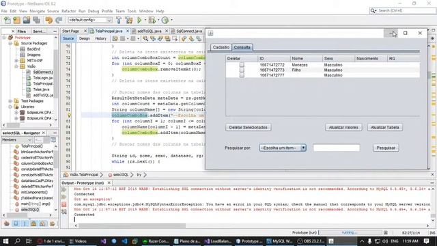Collapse the Libraries tree node
437x246 pixels.
[x=10, y=107]
